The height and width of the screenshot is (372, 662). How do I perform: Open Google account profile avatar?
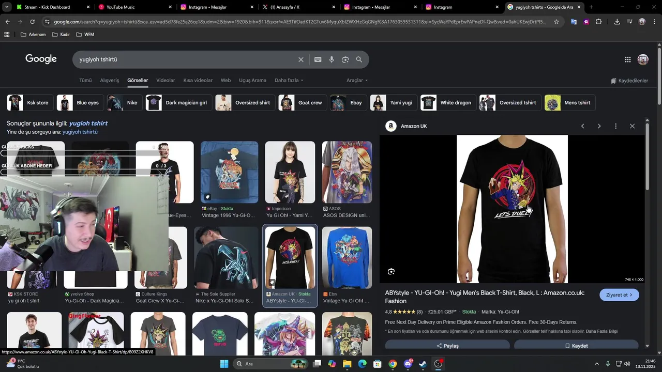click(643, 59)
